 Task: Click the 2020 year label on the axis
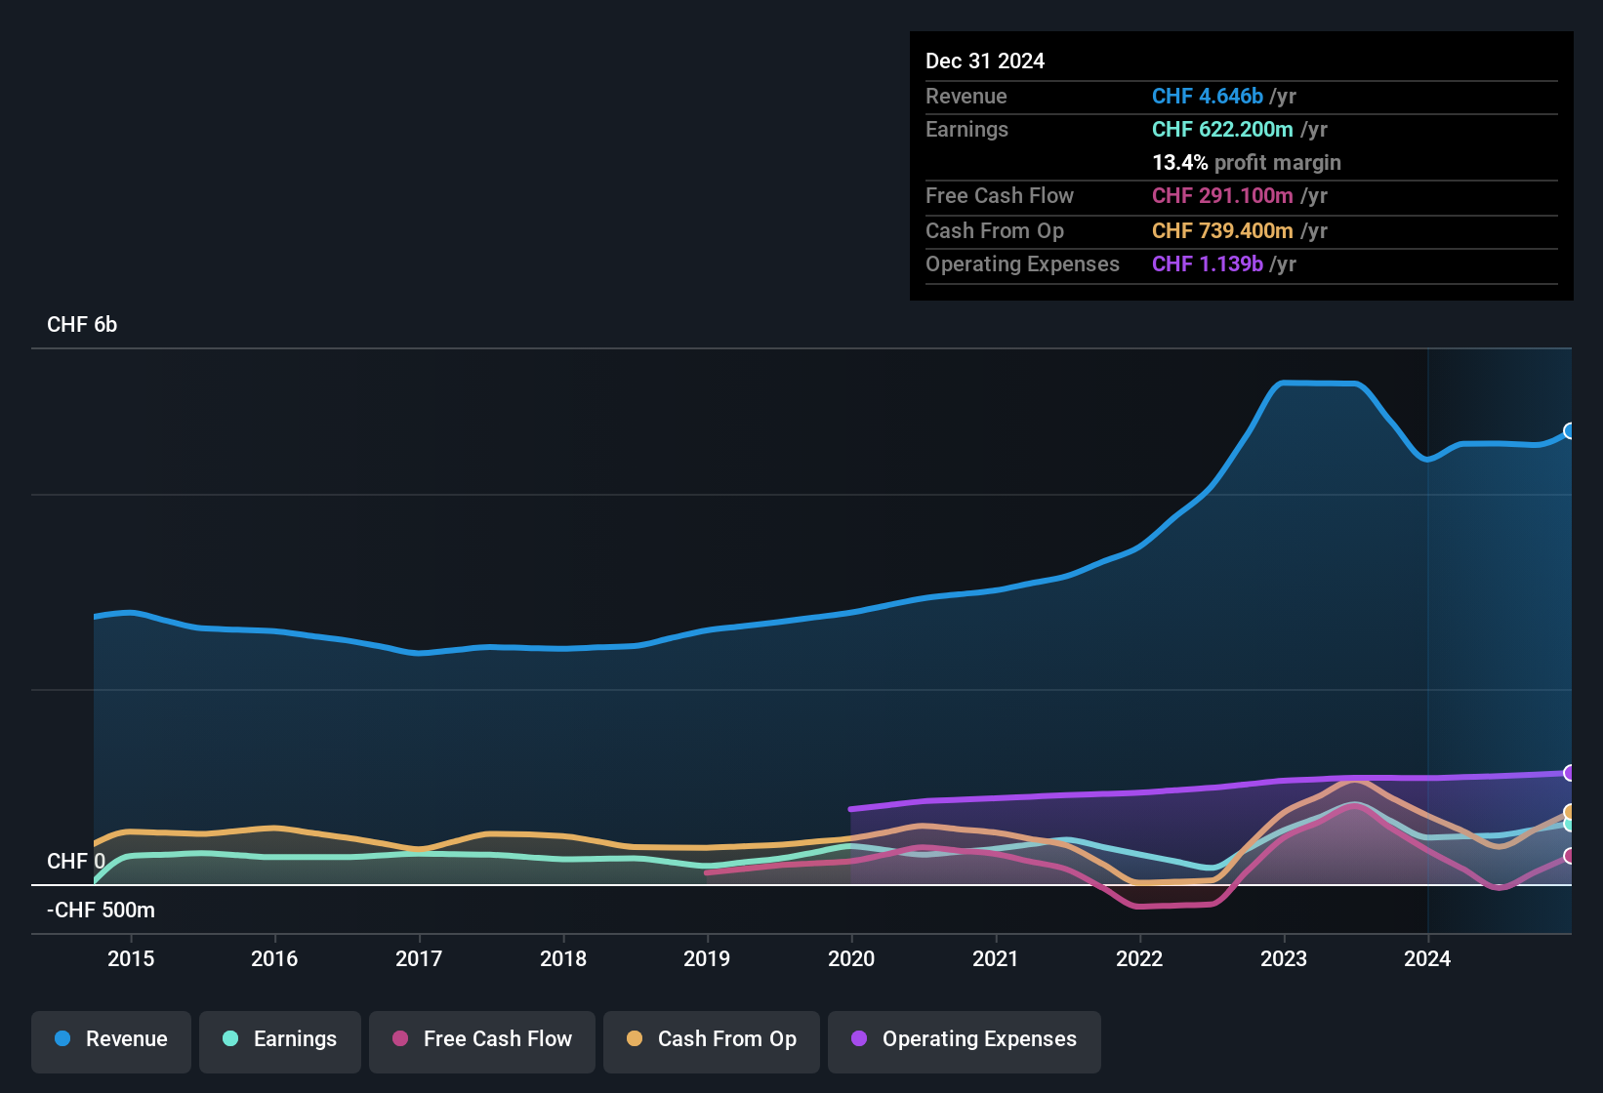[x=851, y=958]
